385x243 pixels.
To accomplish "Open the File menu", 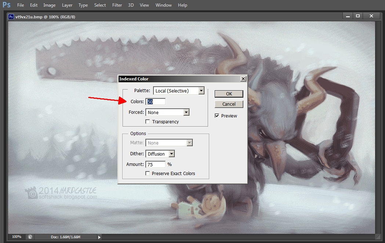I will click(21, 5).
